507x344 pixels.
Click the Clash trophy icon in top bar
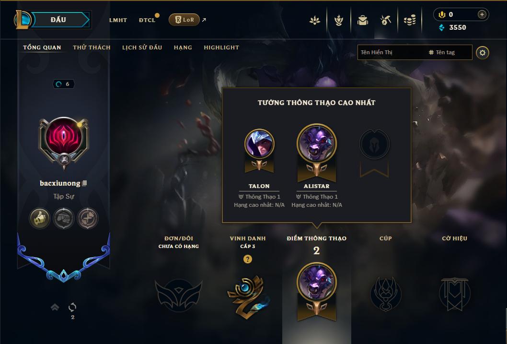tap(338, 20)
